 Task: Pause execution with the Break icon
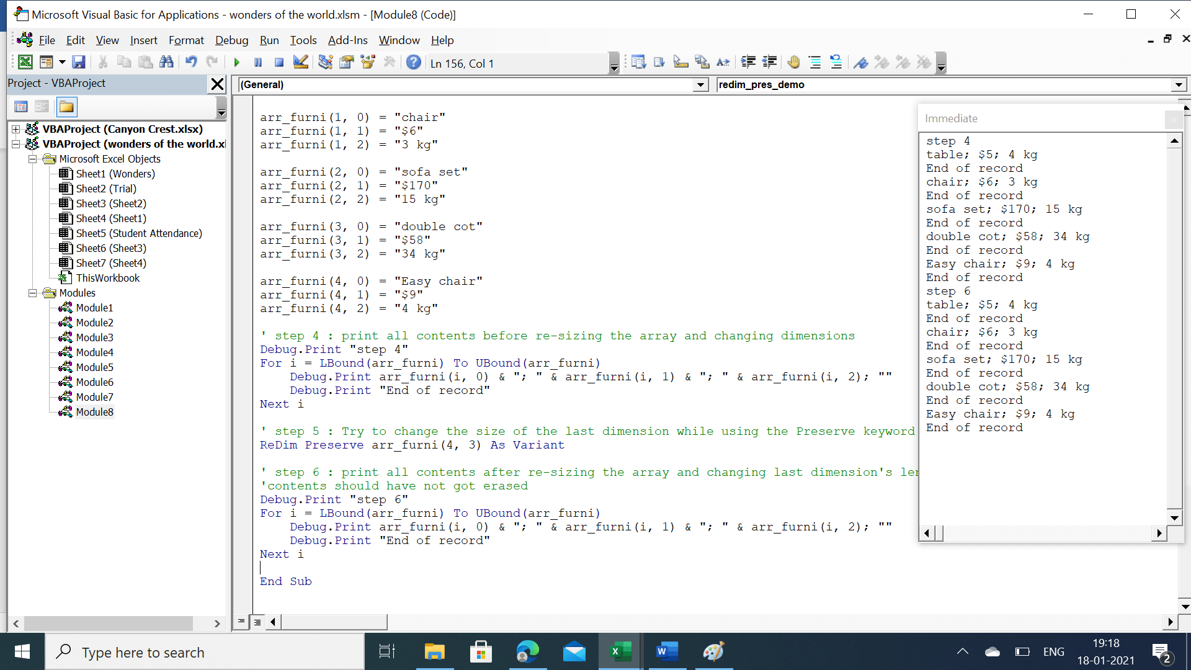258,62
